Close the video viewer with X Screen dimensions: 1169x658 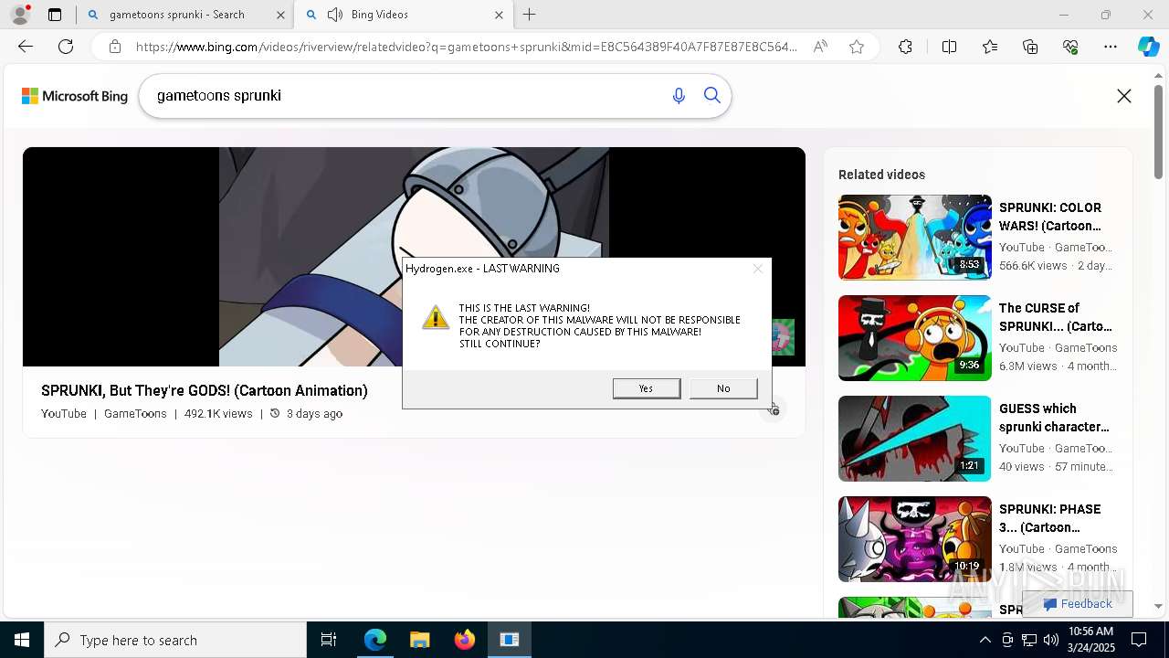(x=1124, y=96)
